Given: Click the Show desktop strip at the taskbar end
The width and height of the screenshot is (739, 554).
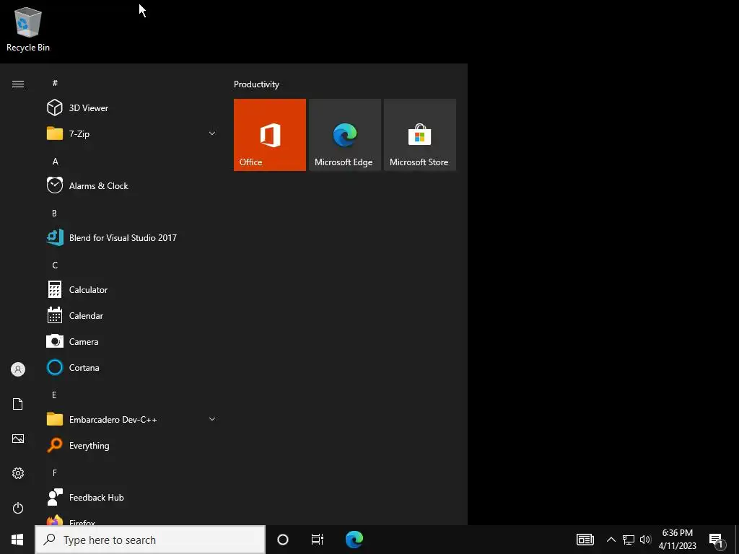Looking at the screenshot, I should coord(737,540).
